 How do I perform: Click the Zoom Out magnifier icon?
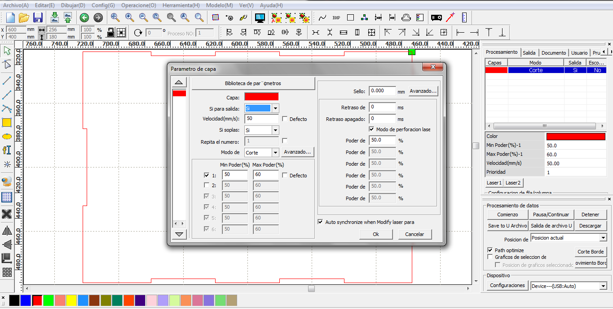[x=143, y=17]
